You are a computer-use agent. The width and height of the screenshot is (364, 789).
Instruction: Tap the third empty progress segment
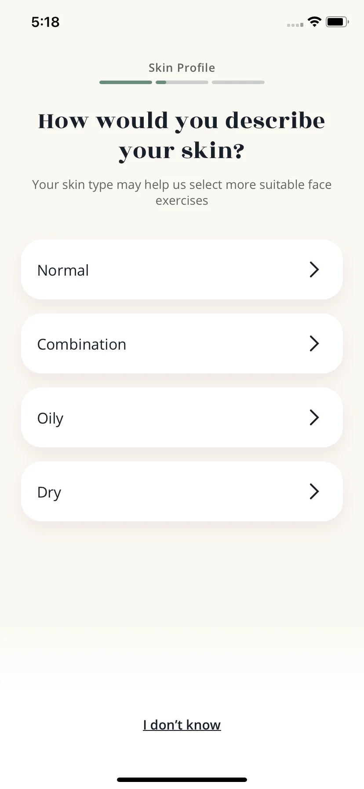point(238,82)
